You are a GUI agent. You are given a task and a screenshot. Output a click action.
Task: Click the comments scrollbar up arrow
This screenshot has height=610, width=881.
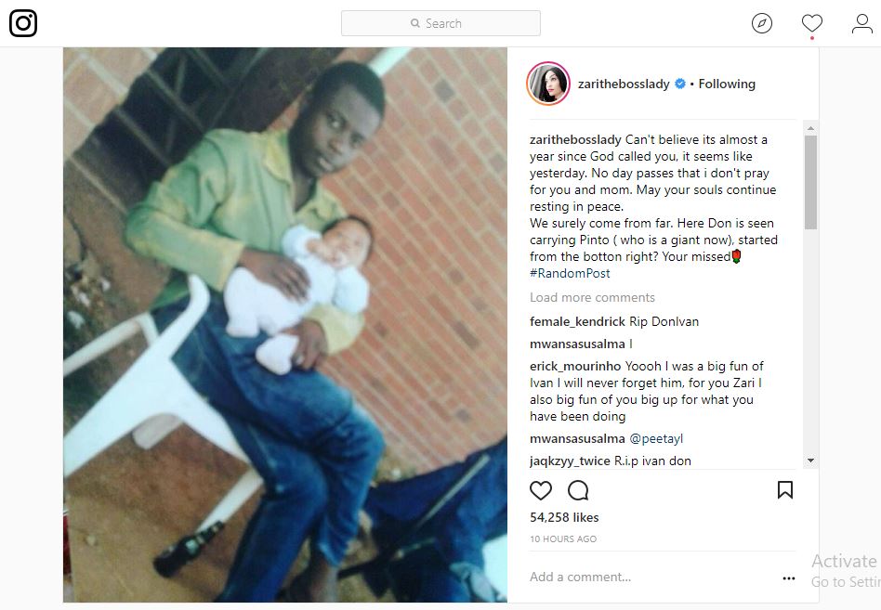tap(810, 128)
